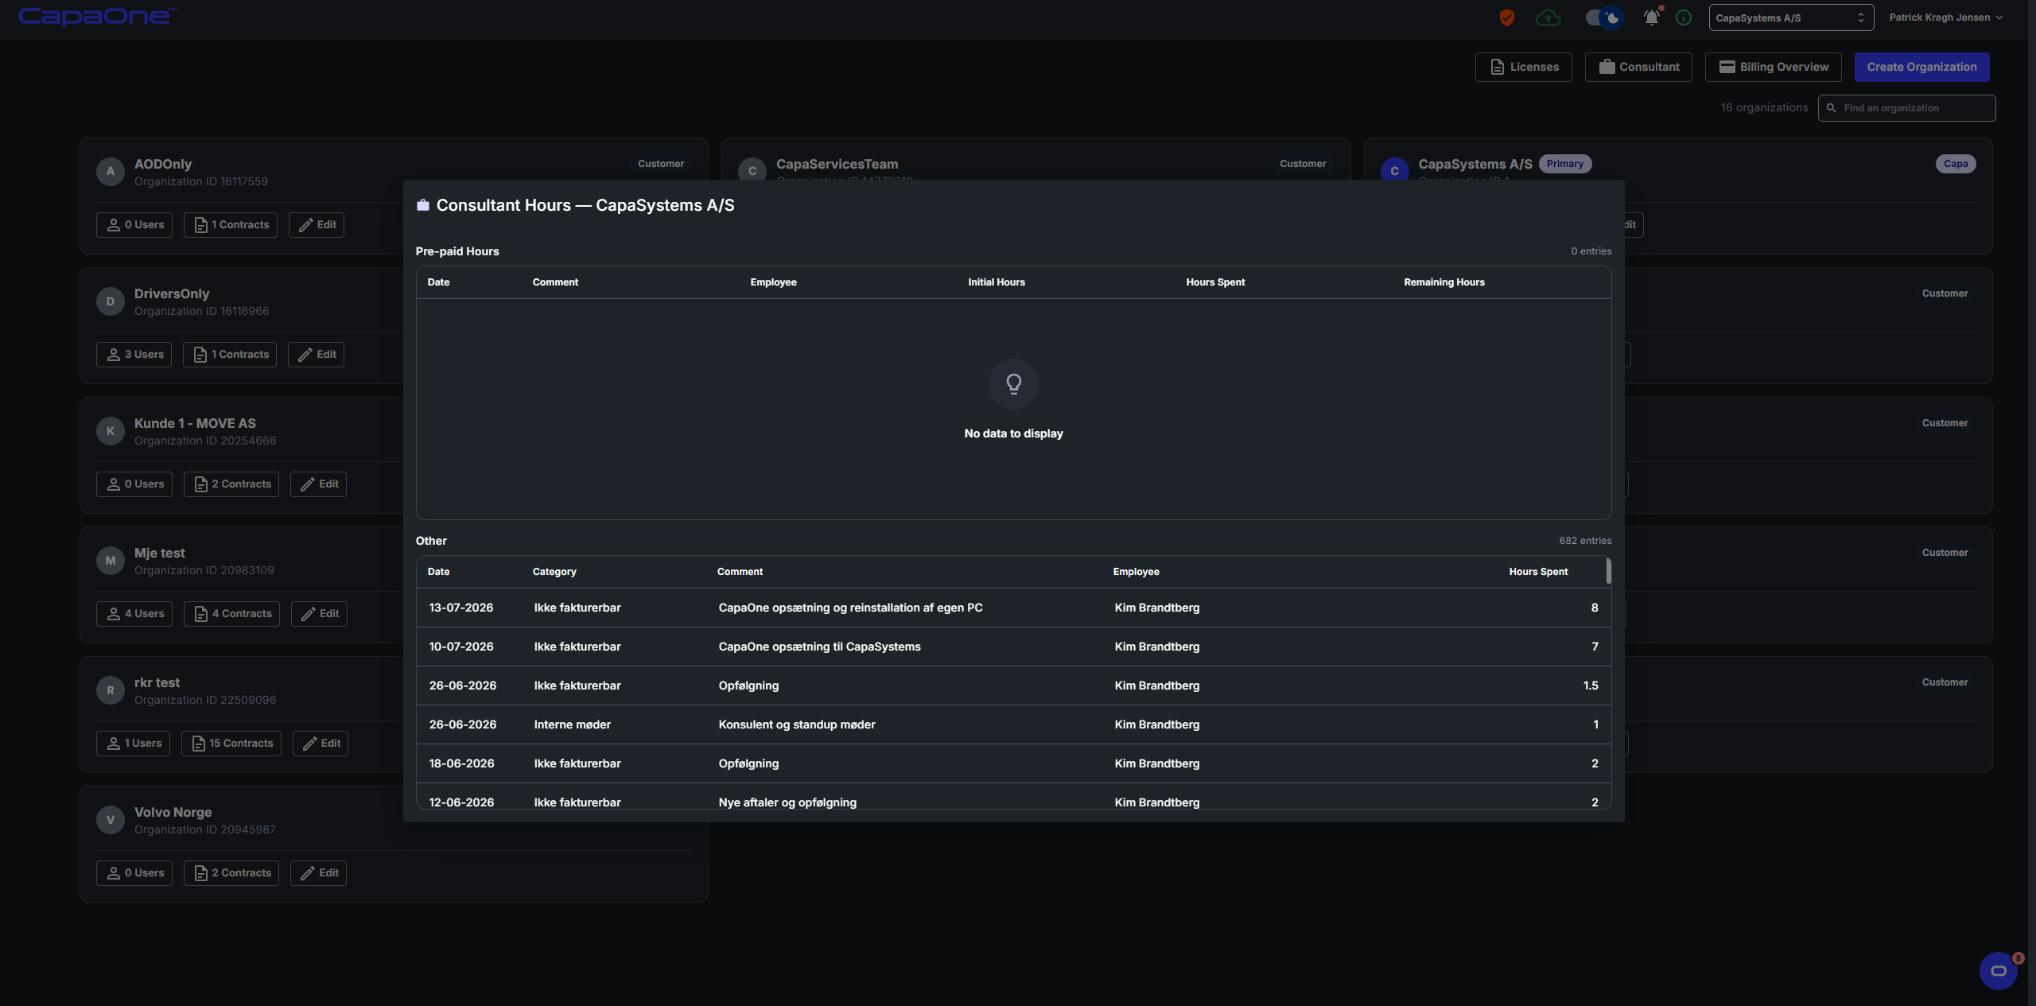Open AODOnly's 1 Contracts button
This screenshot has height=1006, width=2036.
click(231, 225)
